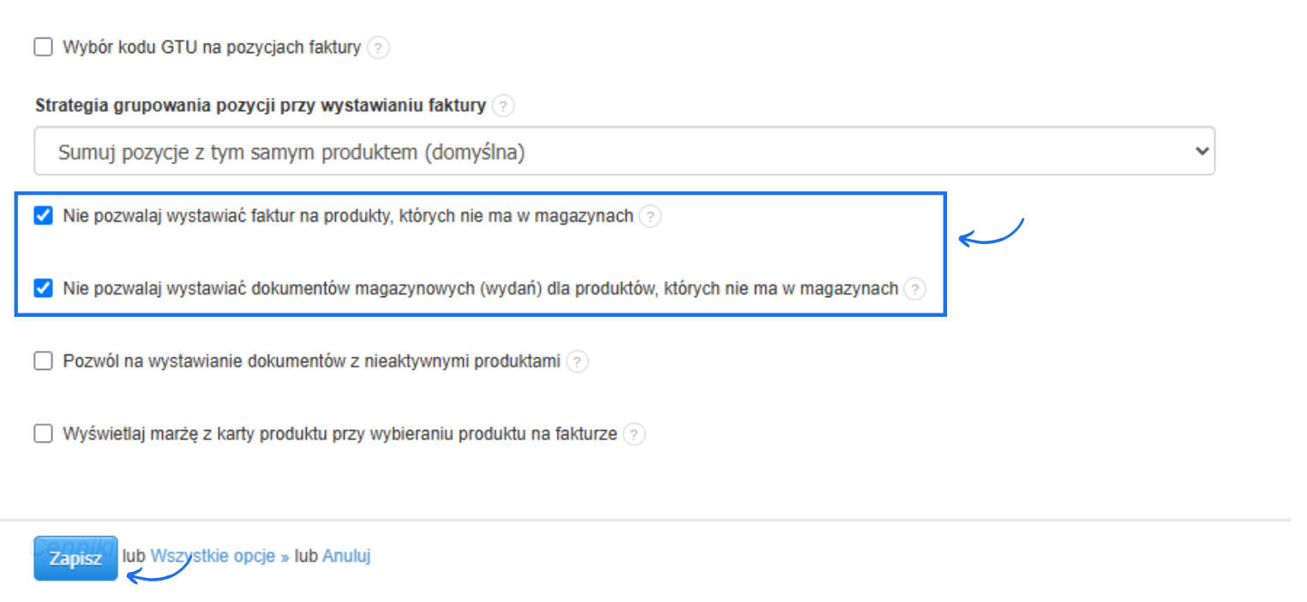Open the position grouping strategy dropdown
1307x602 pixels.
click(x=624, y=150)
